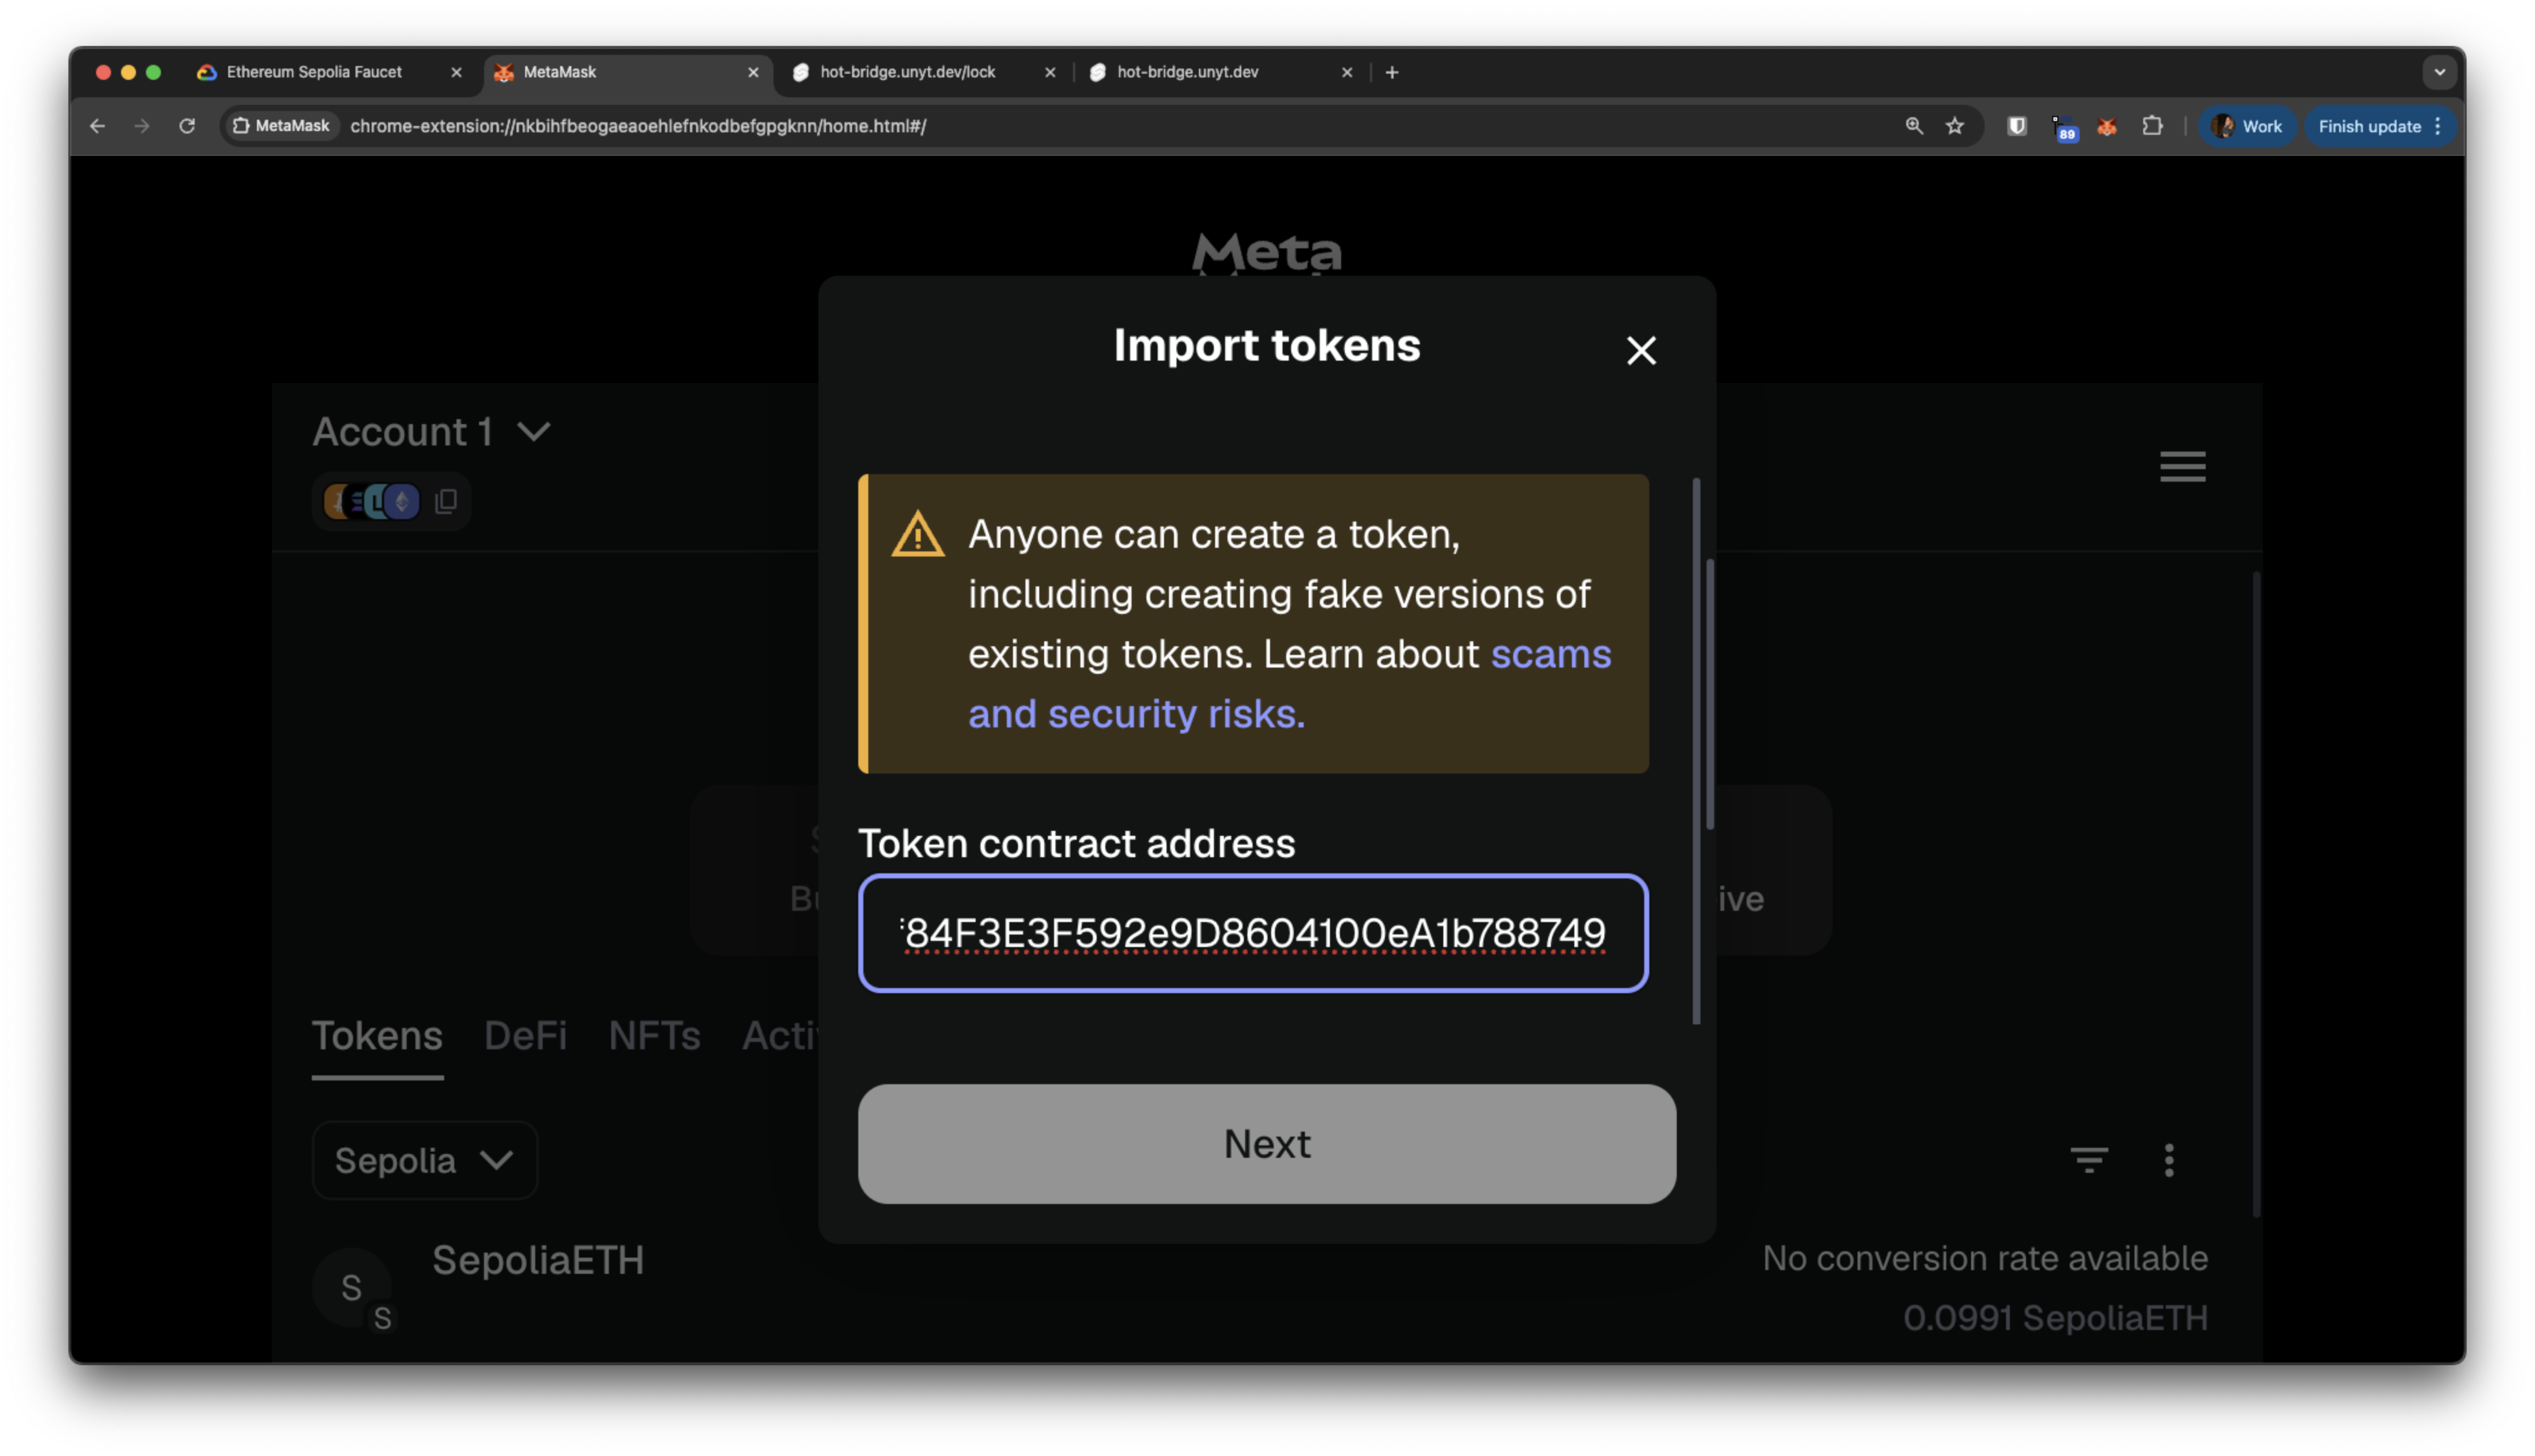Bookmark the page with the star icon

point(1954,126)
